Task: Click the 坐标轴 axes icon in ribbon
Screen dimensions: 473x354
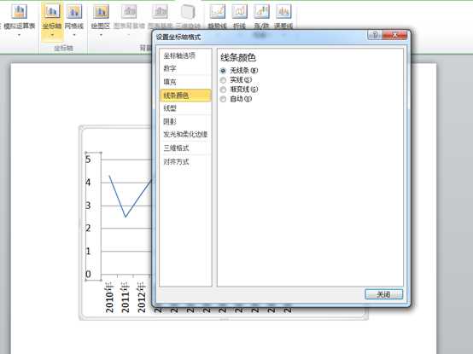Action: pyautogui.click(x=52, y=11)
